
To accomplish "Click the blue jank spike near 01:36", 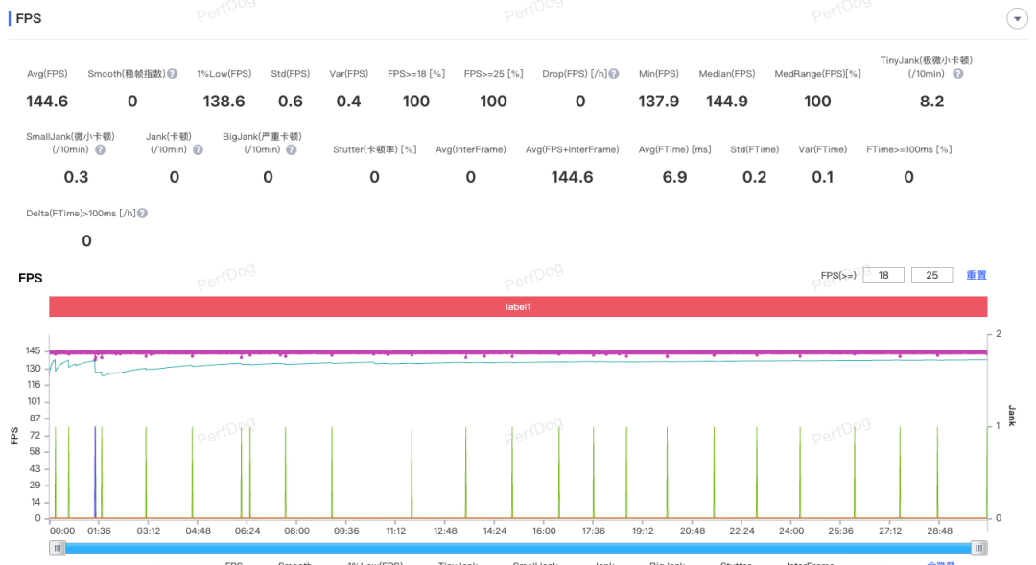I will click(94, 474).
